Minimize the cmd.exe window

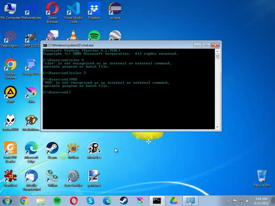pos(197,45)
